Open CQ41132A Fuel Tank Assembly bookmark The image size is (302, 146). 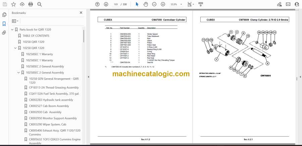tap(54, 94)
